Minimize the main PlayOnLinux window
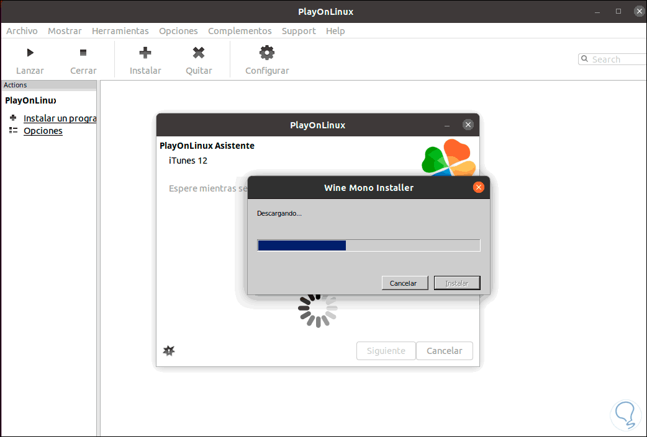This screenshot has height=437, width=647. pos(597,12)
